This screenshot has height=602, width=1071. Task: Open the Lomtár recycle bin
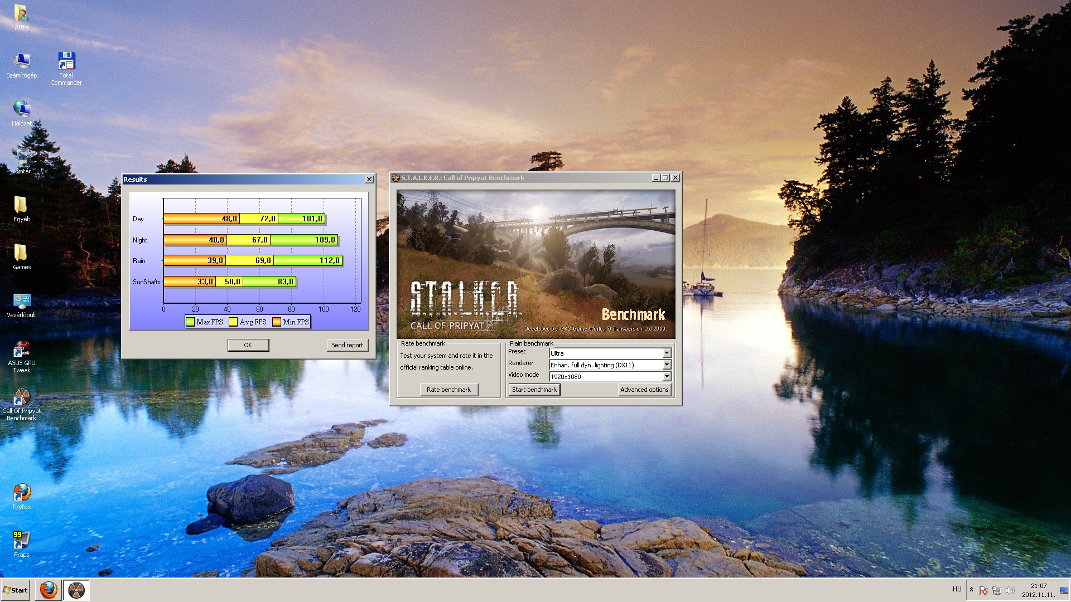[x=21, y=161]
